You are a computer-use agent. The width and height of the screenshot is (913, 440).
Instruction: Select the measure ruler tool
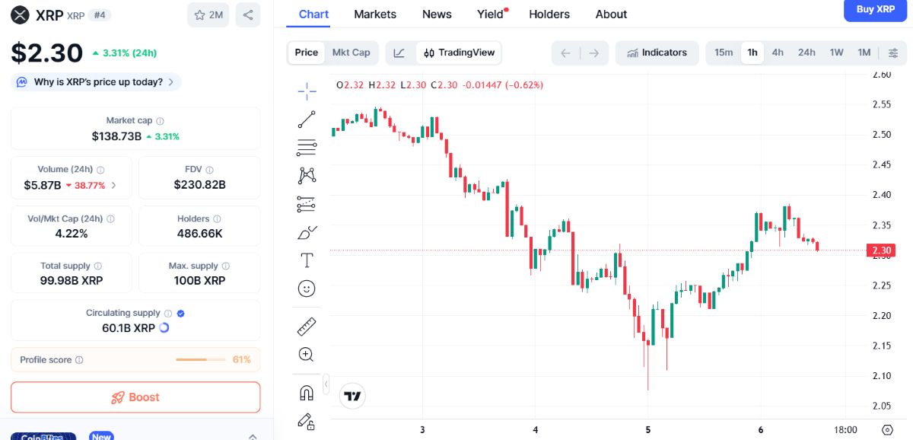pyautogui.click(x=307, y=326)
